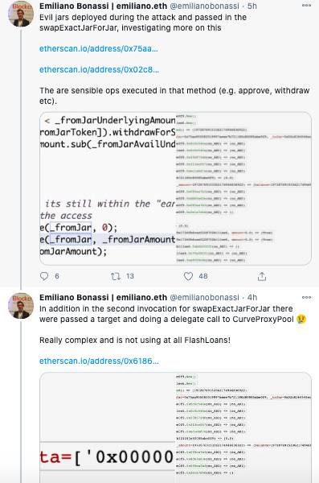Open @emilianobonassi handle on second tweet
Viewport: 319px width, 483px height.
coord(204,297)
